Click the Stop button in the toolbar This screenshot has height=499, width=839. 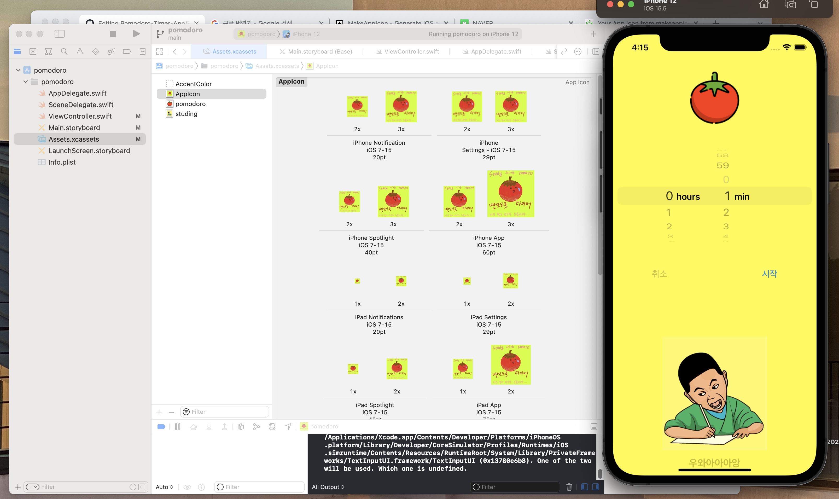tap(113, 34)
